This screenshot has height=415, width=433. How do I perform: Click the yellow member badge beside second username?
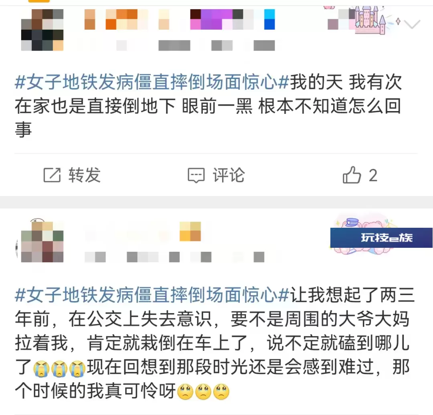coord(190,231)
